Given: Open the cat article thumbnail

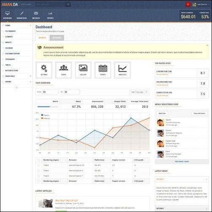Looking at the screenshot, I should click(x=46, y=203).
